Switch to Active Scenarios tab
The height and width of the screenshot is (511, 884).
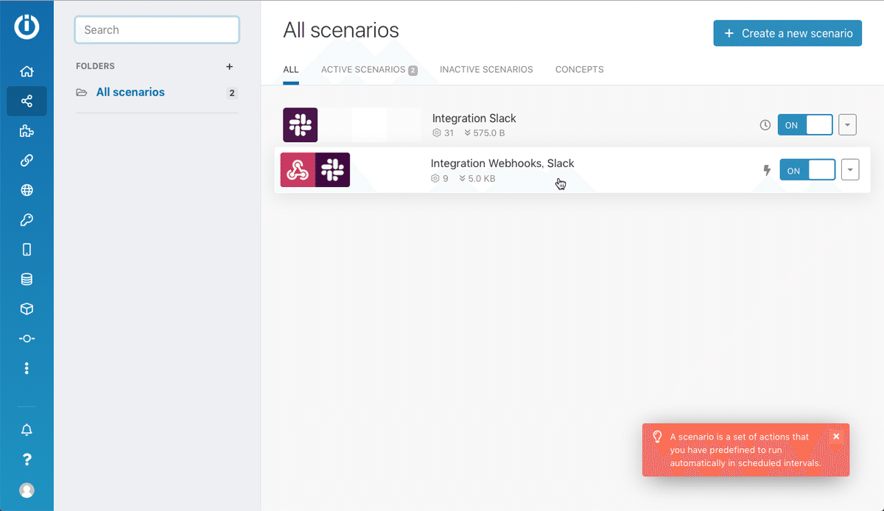click(x=369, y=70)
